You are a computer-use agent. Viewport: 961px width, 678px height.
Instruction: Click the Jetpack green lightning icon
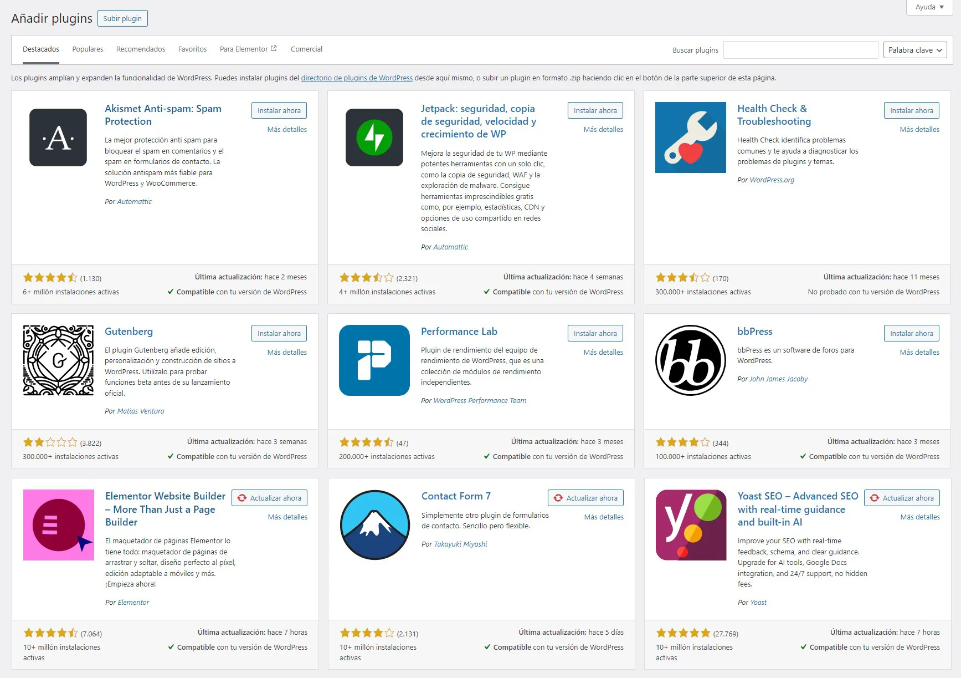(374, 137)
